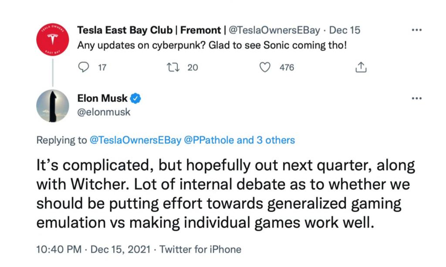The height and width of the screenshot is (267, 446).
Task: Open Elon Musk's rocket profile picture
Action: click(53, 106)
